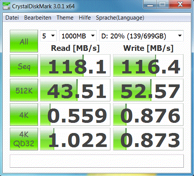Start the Seq benchmark test
The width and height of the screenshot is (194, 176).
tap(24, 66)
